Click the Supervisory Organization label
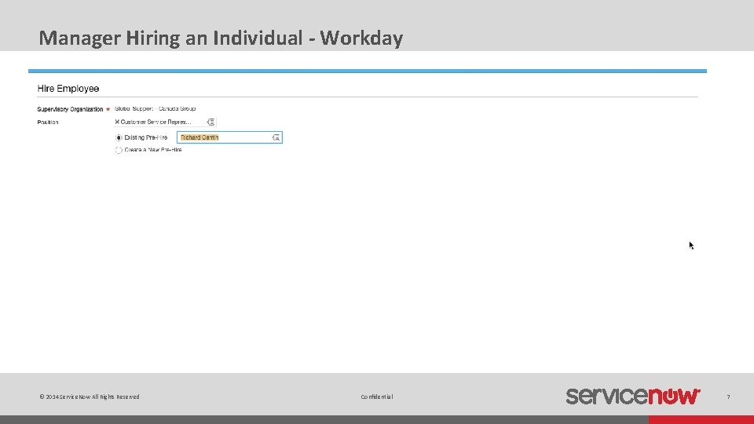 coord(70,109)
